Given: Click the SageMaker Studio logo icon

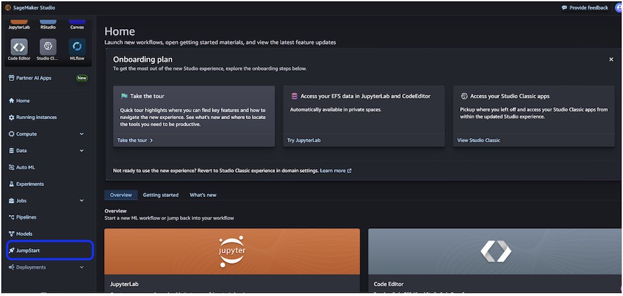Looking at the screenshot, I should tap(7, 7).
